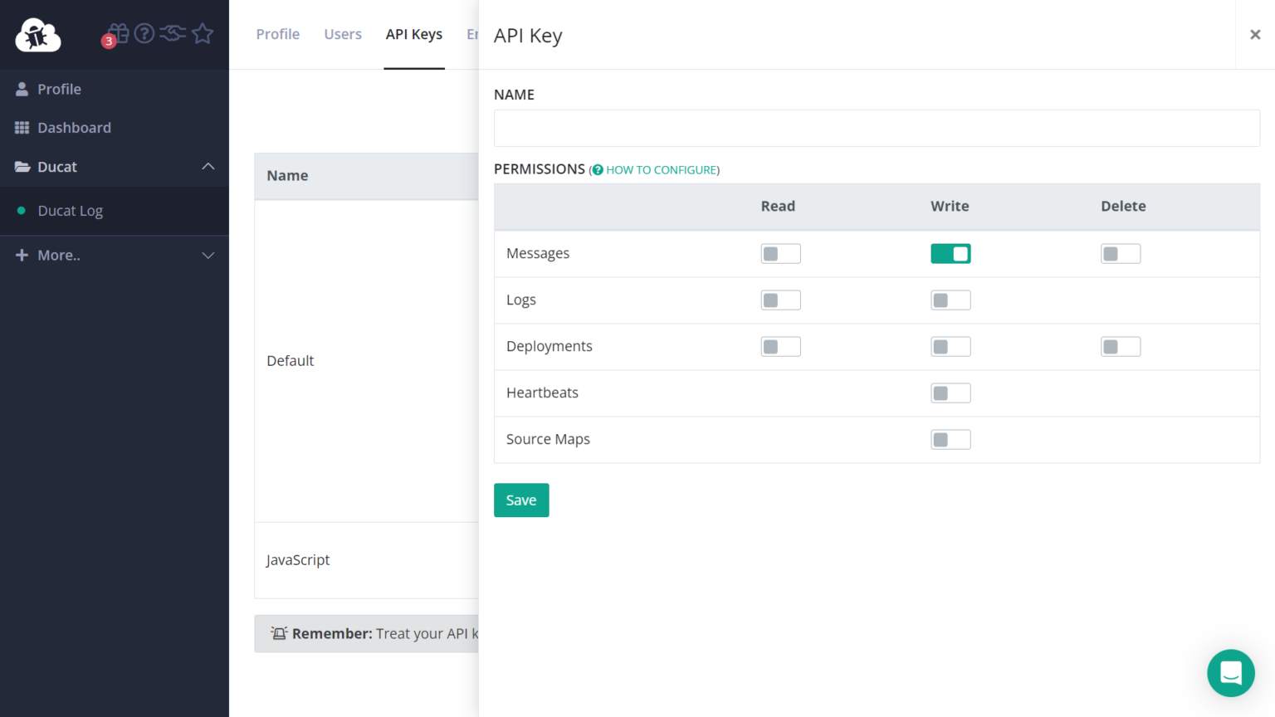Turn on Heartbeats Write toggle
Viewport: 1275px width, 717px height.
pyautogui.click(x=950, y=393)
